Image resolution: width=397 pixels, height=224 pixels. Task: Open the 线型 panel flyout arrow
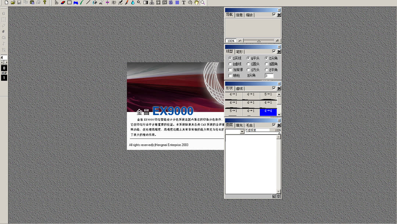coord(279,52)
